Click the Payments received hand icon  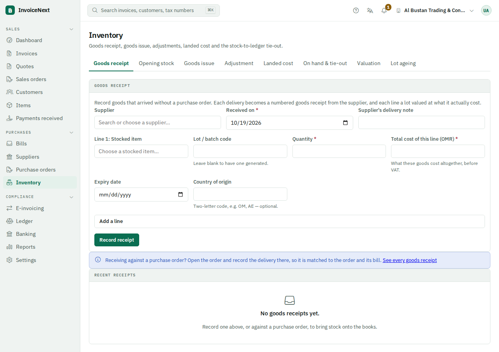(9, 118)
